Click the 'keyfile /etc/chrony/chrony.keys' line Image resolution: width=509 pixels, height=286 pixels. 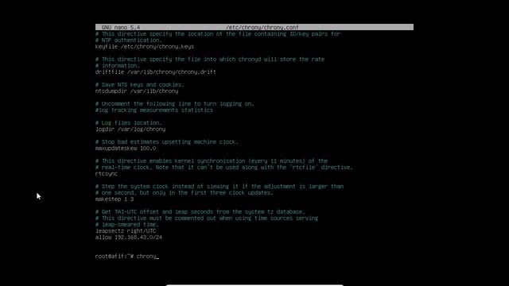coord(145,47)
